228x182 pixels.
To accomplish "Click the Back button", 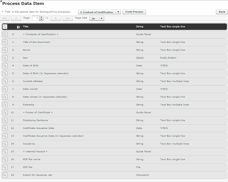I will pyautogui.click(x=222, y=12).
